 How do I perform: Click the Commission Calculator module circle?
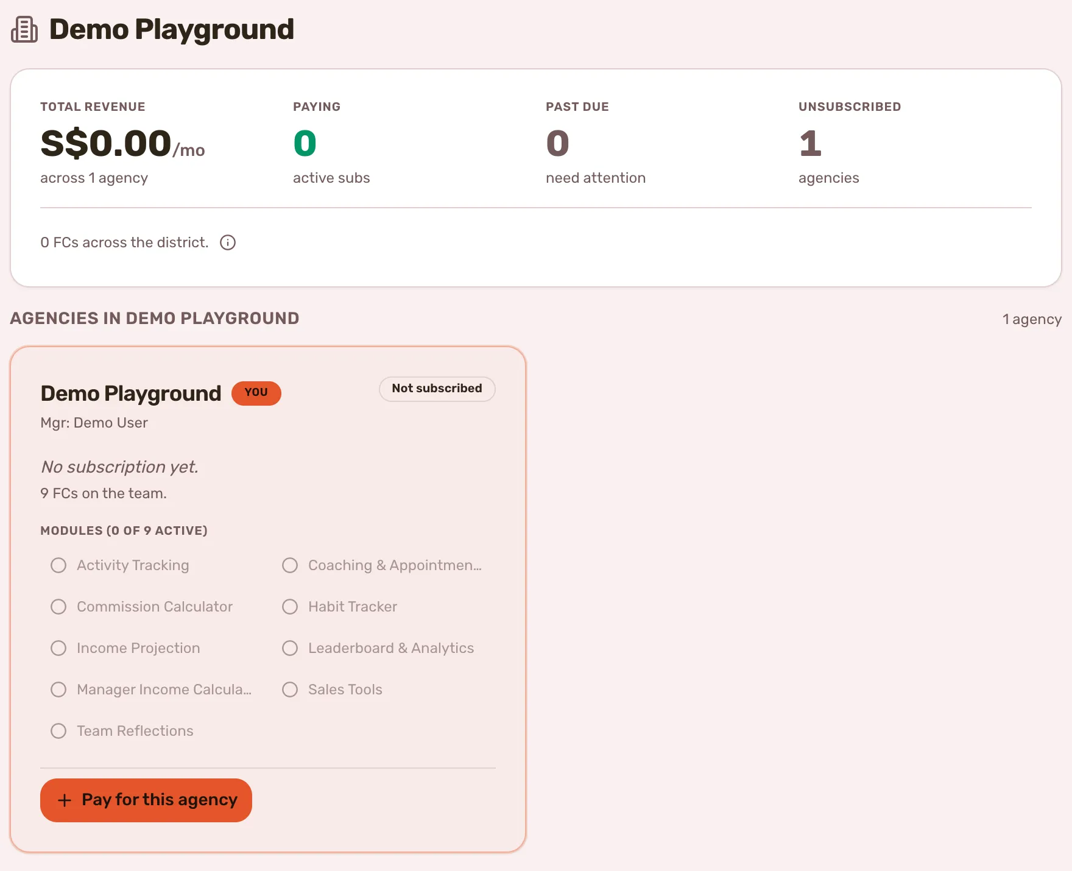click(58, 607)
